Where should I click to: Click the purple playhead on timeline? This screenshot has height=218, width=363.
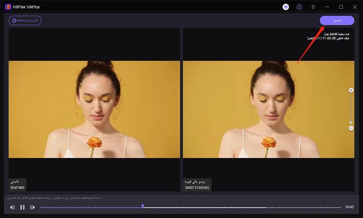coord(142,206)
